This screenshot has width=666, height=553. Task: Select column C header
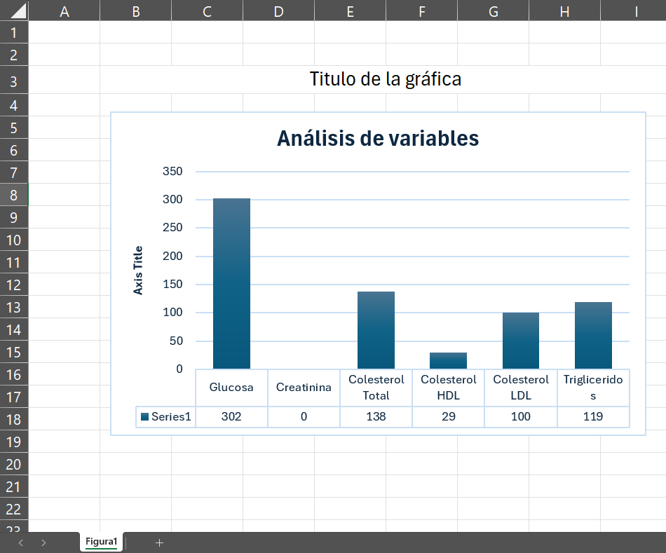pyautogui.click(x=207, y=11)
